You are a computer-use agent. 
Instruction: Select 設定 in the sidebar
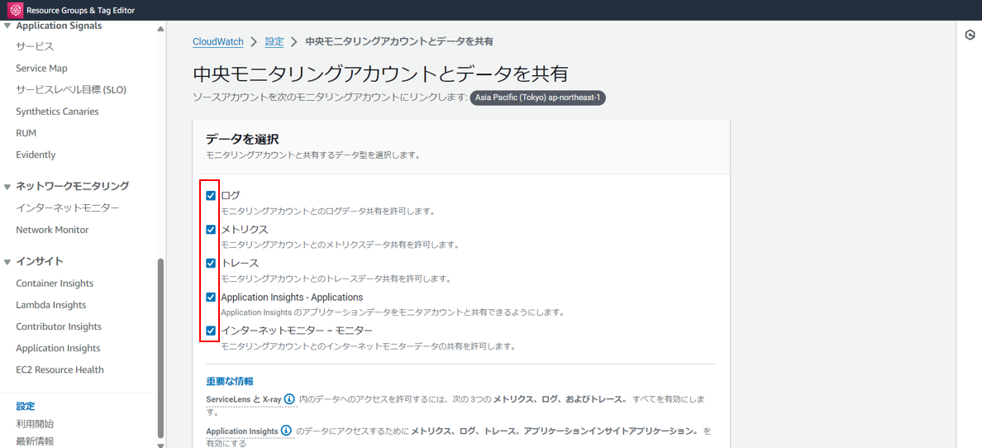pos(26,406)
